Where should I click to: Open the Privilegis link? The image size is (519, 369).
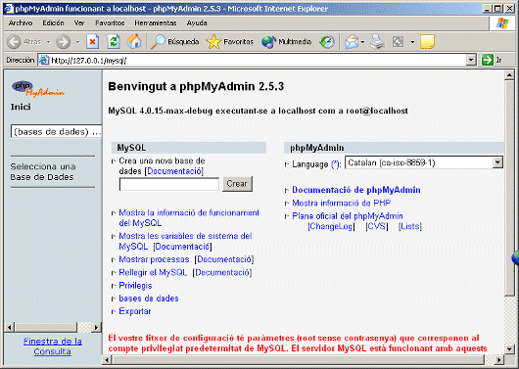[135, 286]
